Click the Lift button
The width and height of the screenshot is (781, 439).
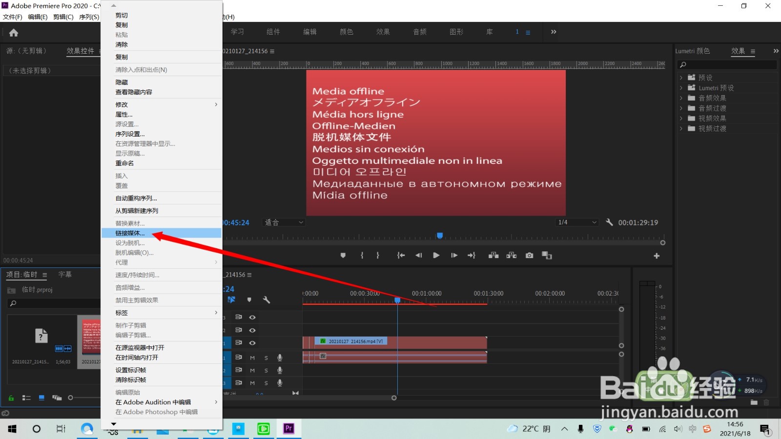[x=493, y=255]
